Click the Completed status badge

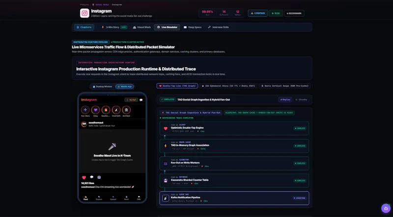pyautogui.click(x=168, y=99)
